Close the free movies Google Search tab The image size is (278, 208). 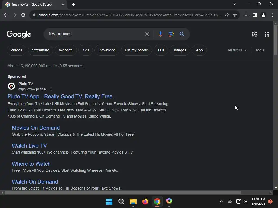[x=63, y=5]
